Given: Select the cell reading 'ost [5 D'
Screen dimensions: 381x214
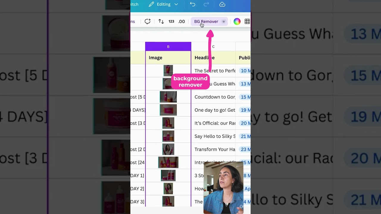Looking at the screenshot, I should click(138, 97).
